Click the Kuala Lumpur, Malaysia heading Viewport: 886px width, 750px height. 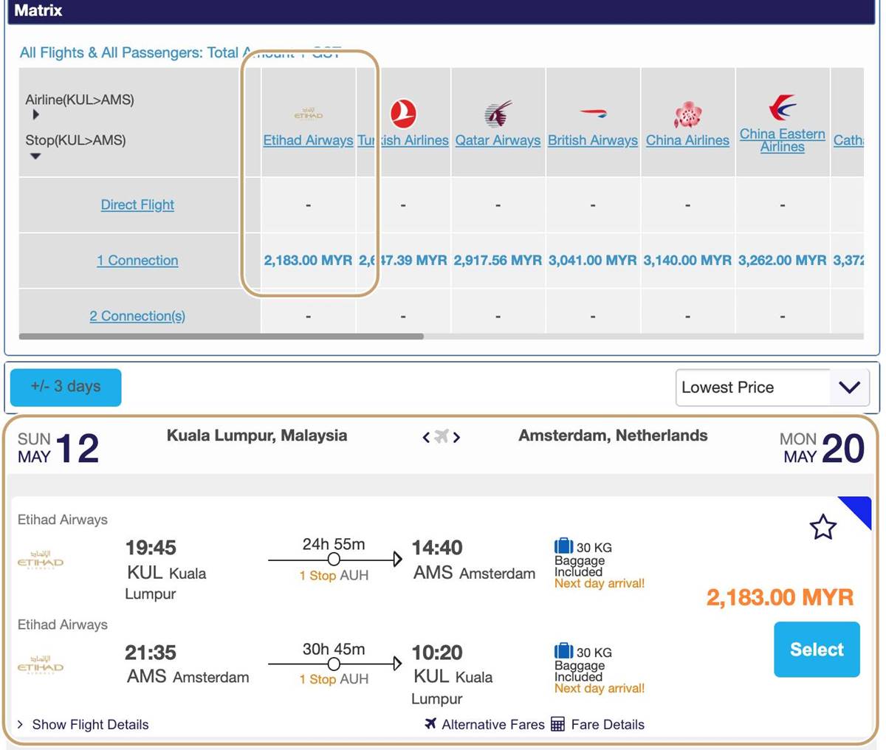point(257,436)
